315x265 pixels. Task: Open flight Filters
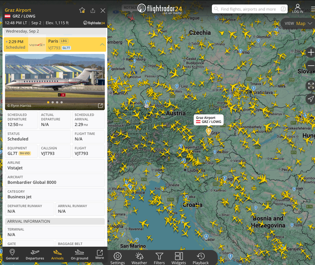(159, 258)
